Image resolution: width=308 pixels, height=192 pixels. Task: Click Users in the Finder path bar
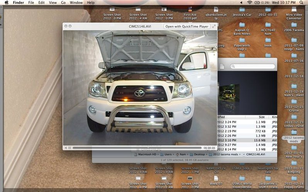click(x=166, y=154)
